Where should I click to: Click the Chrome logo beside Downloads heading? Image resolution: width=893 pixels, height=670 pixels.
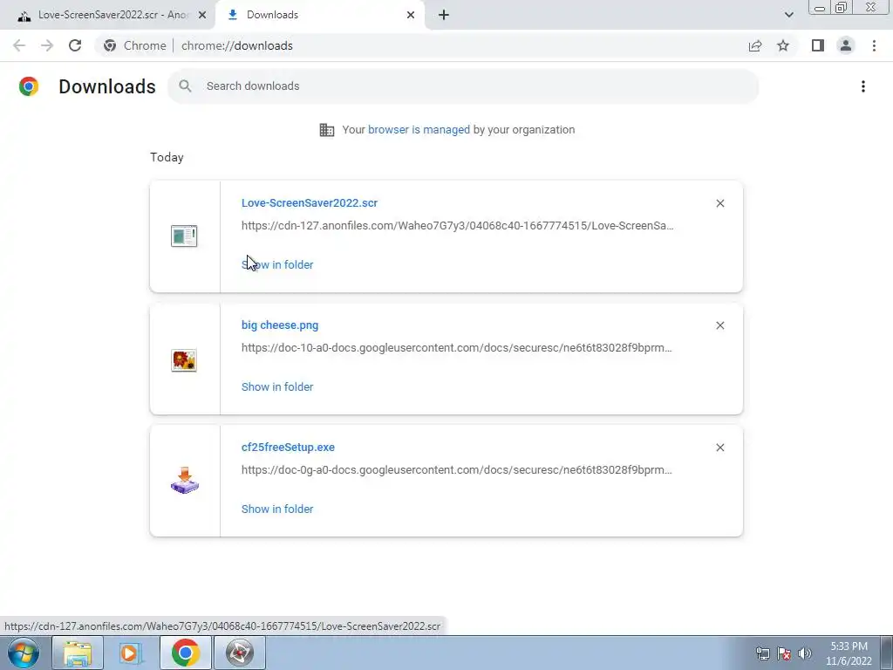point(29,86)
